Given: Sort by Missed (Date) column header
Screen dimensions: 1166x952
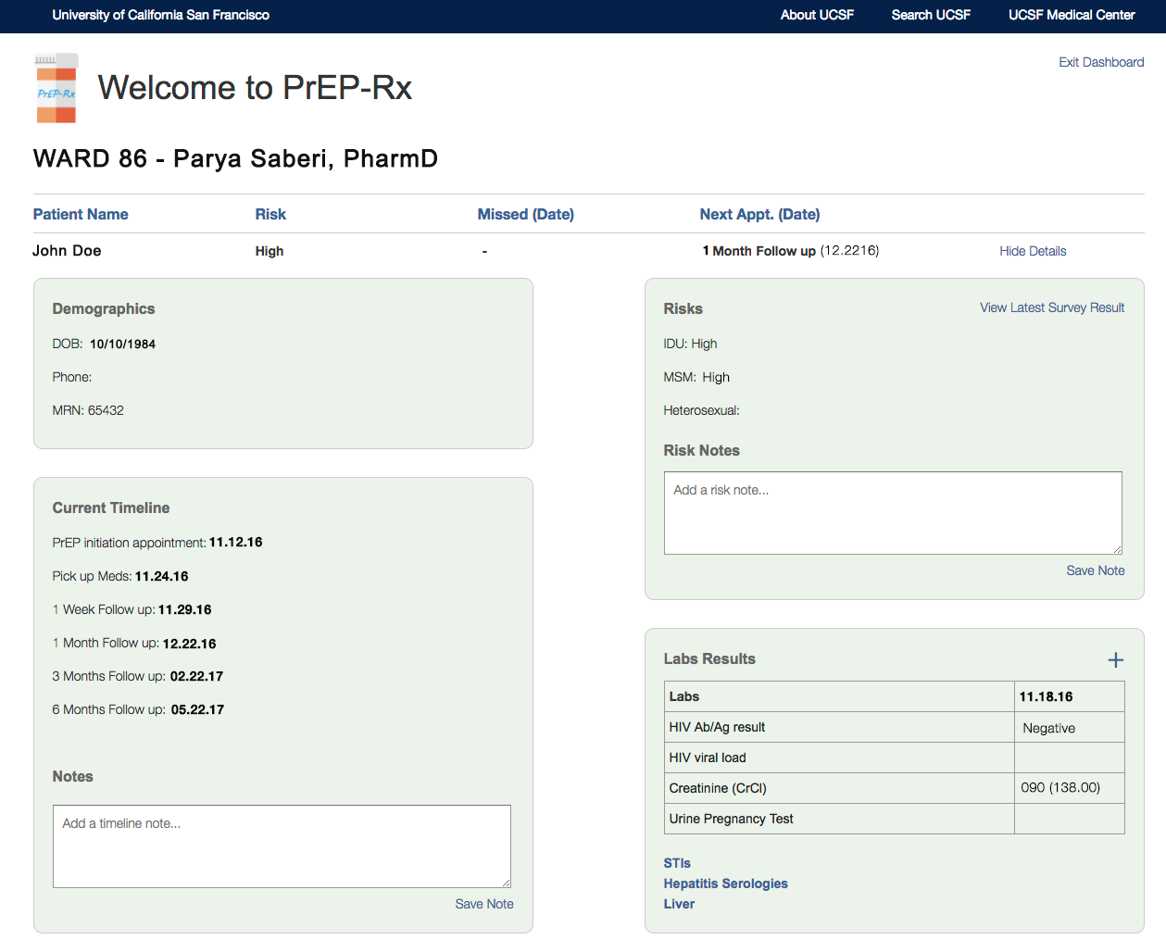Looking at the screenshot, I should point(525,214).
